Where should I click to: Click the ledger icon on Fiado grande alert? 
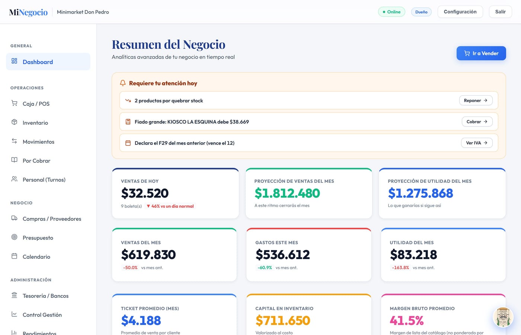(128, 122)
